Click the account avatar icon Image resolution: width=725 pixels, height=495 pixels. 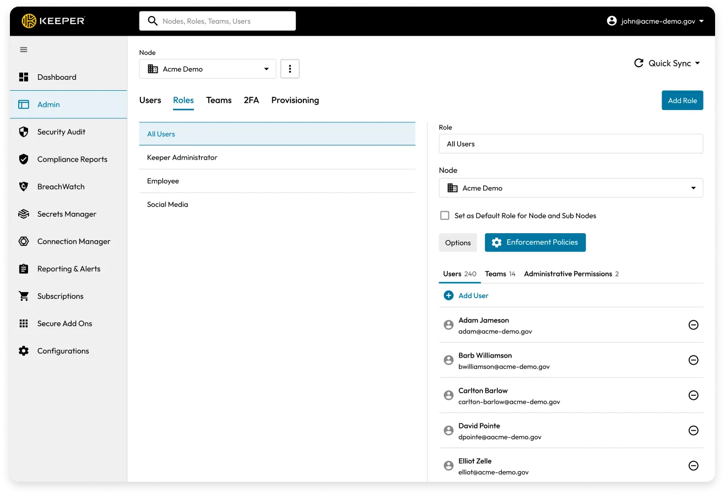pyautogui.click(x=612, y=21)
